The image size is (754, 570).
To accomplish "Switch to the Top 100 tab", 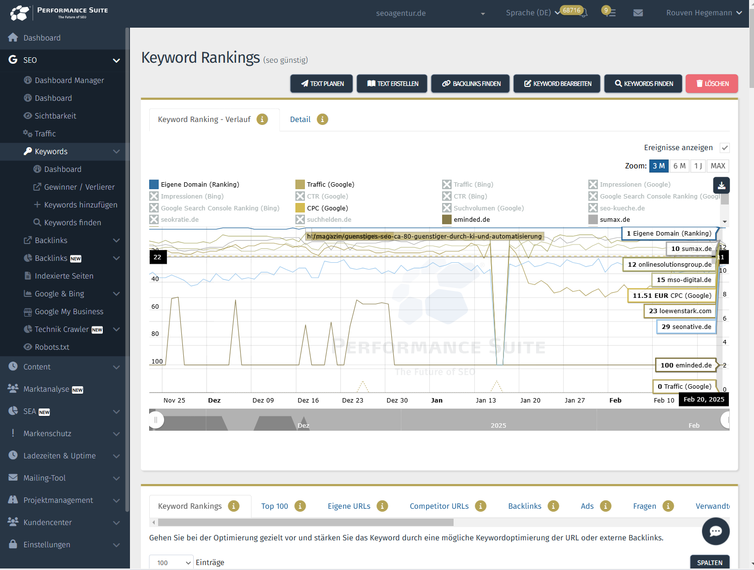I will [x=275, y=506].
